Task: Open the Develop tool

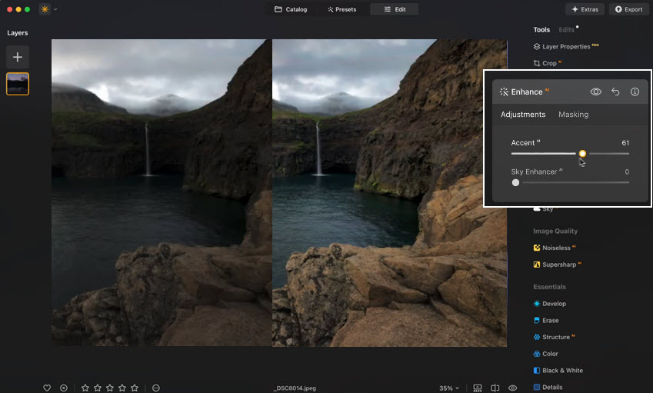Action: (x=554, y=304)
